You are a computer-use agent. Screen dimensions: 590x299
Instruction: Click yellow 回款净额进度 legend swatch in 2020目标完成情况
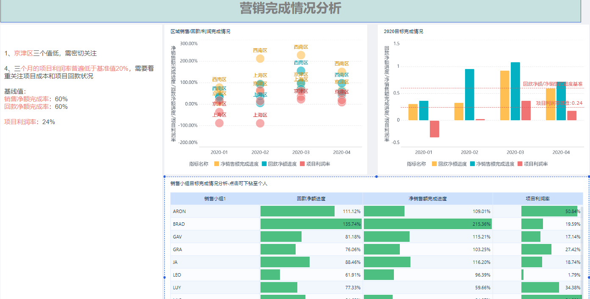tap(434, 164)
